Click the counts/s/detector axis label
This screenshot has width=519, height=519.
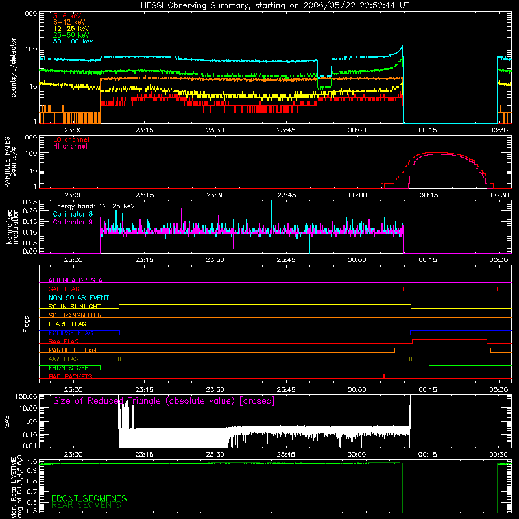click(x=13, y=67)
